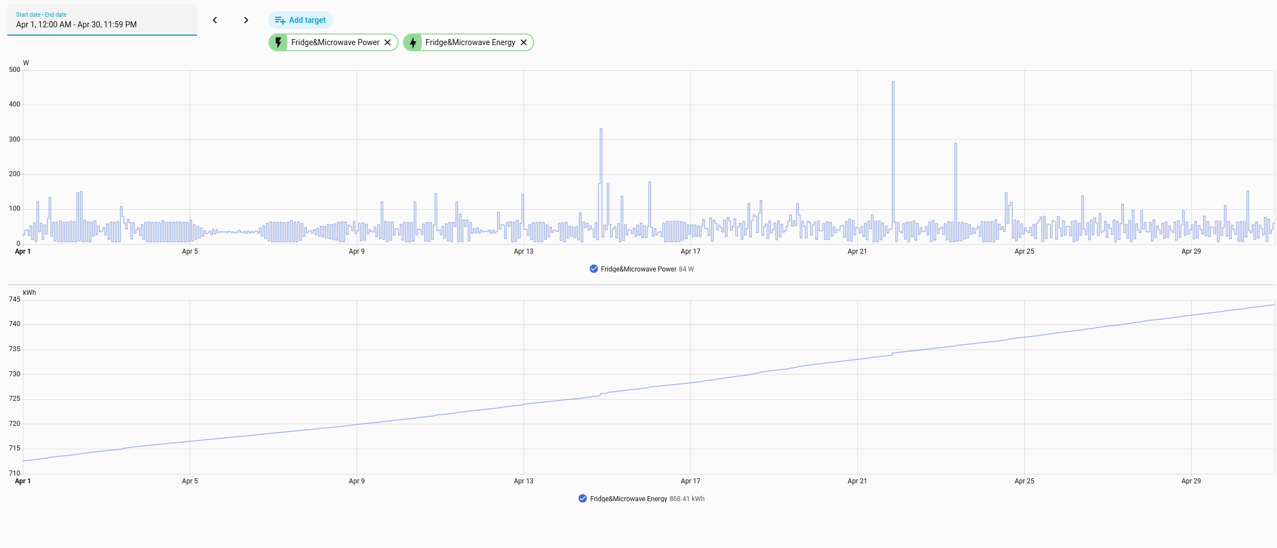This screenshot has height=548, width=1277.
Task: Click the Apr 5 label under the power chart
Action: pyautogui.click(x=190, y=251)
